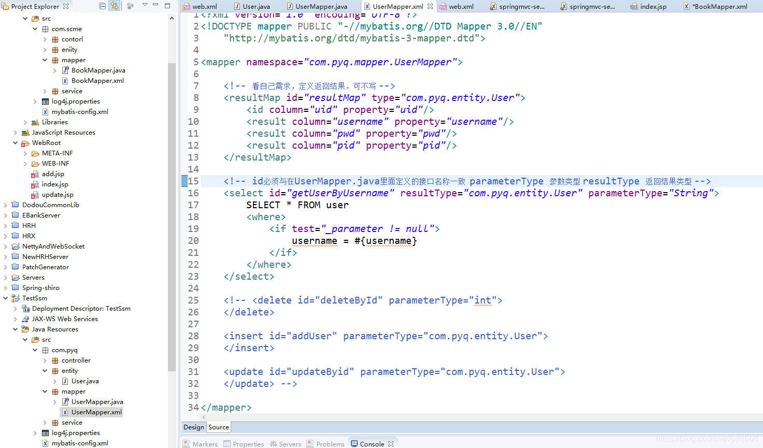Switch to the User.java editor tab

pos(252,6)
